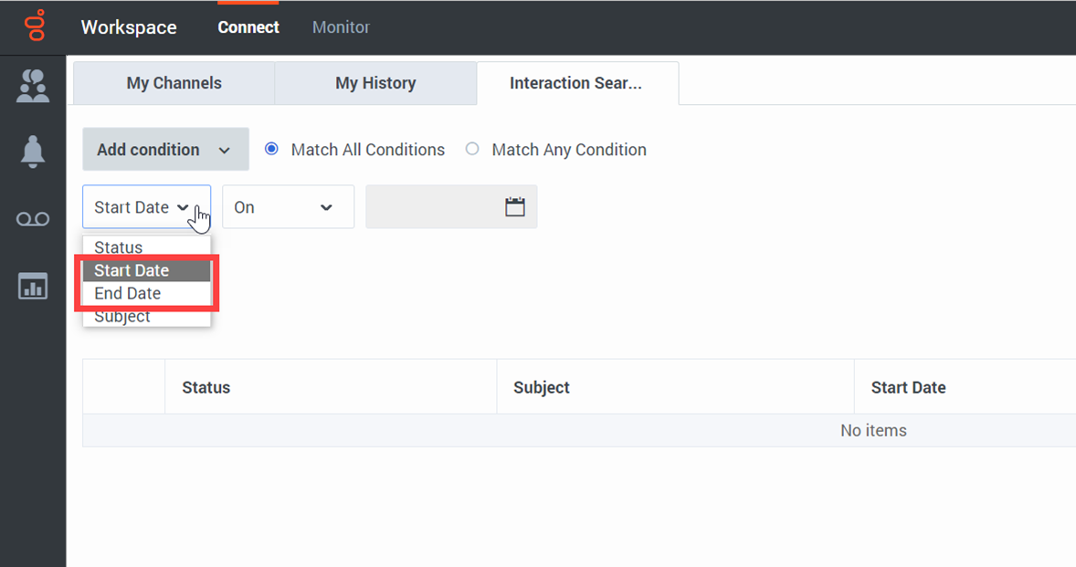The height and width of the screenshot is (567, 1076).
Task: Choose Subject from the dropdown list
Action: click(122, 318)
